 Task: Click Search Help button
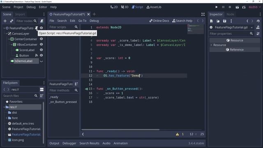tap(182, 21)
